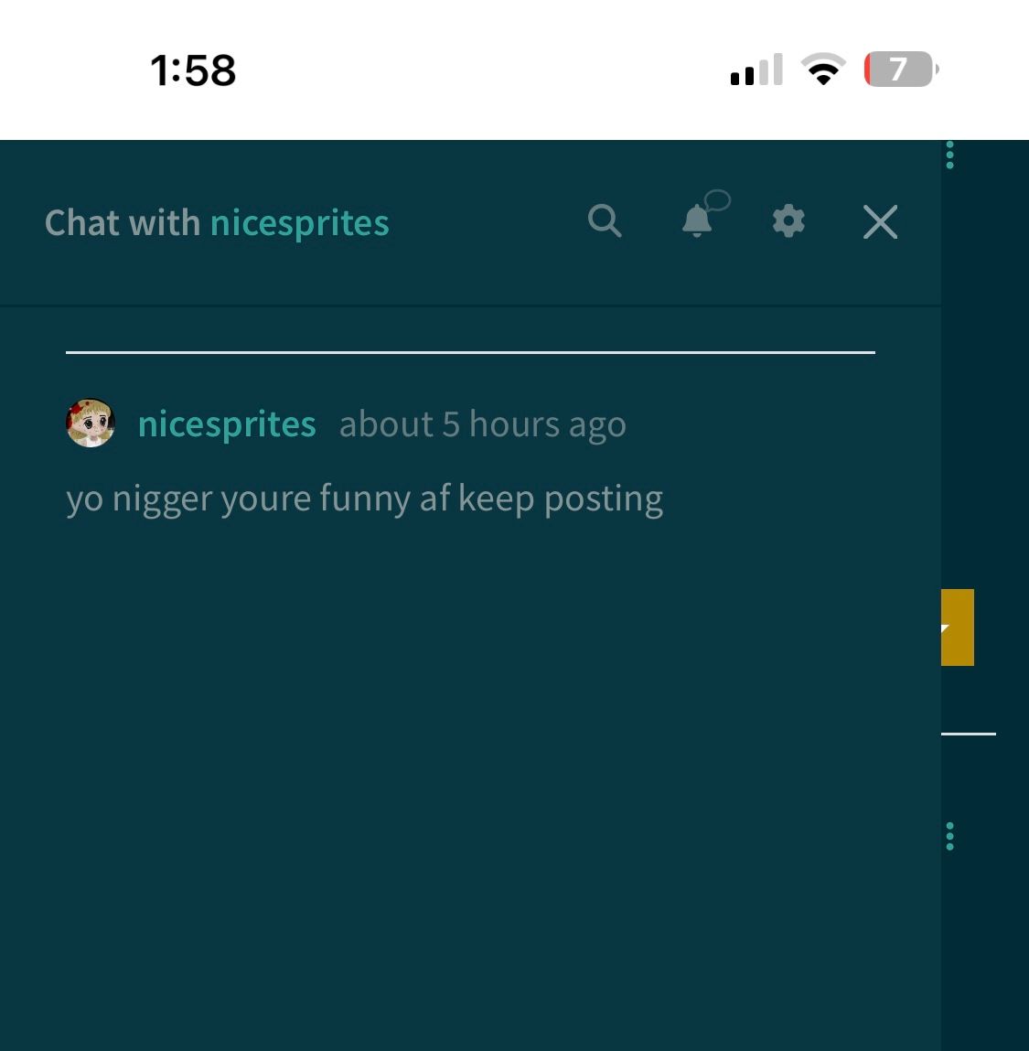Open the lower three-dot menu on right edge

coord(950,837)
